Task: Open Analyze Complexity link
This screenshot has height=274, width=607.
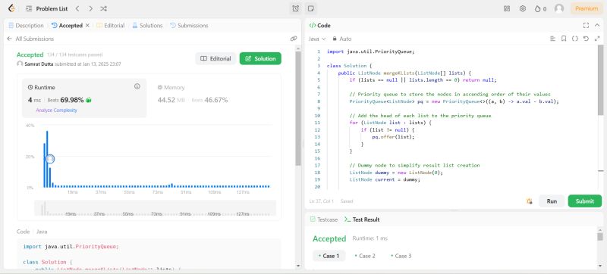Action: coord(56,111)
